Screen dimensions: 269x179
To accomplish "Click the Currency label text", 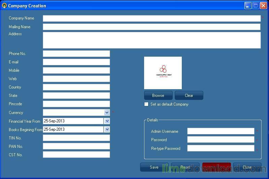I will 16,113.
